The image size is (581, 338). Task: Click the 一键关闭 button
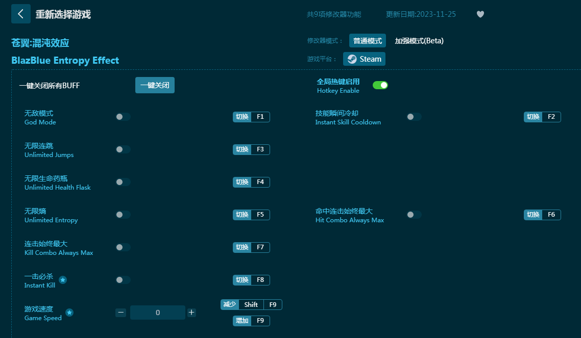point(155,86)
